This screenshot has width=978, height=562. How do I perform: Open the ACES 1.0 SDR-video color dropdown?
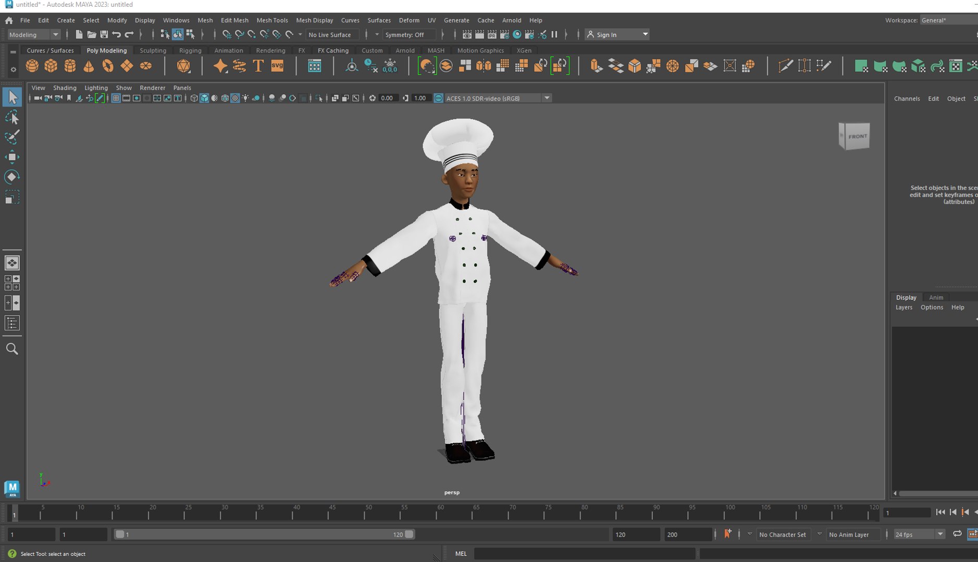(498, 98)
